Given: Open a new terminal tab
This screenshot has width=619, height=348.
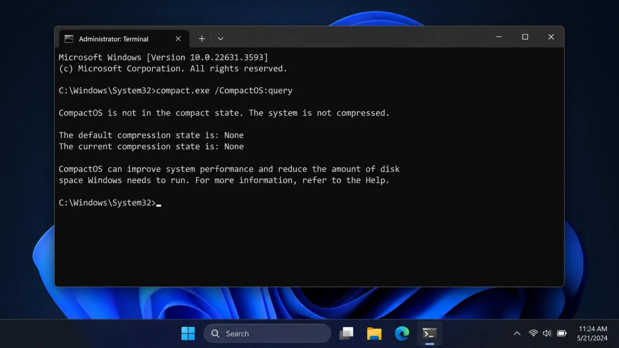Looking at the screenshot, I should pos(202,39).
